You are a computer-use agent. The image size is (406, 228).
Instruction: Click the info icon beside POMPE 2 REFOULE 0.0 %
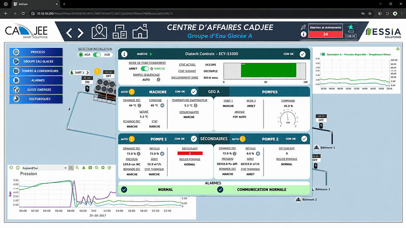pyautogui.click(x=258, y=153)
